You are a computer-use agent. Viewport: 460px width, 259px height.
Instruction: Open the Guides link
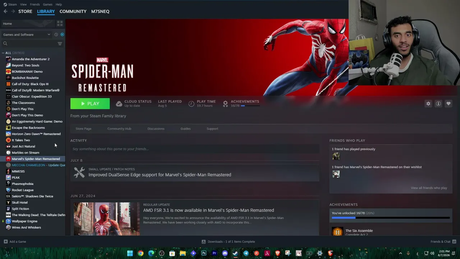[185, 128]
